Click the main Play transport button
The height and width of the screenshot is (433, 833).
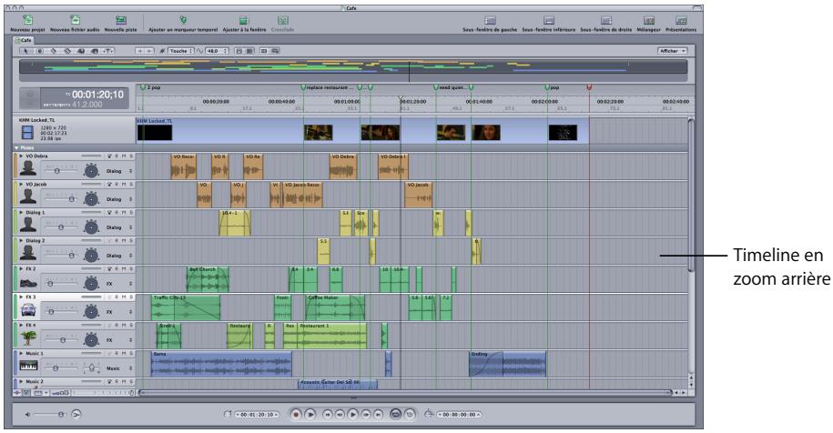click(352, 414)
